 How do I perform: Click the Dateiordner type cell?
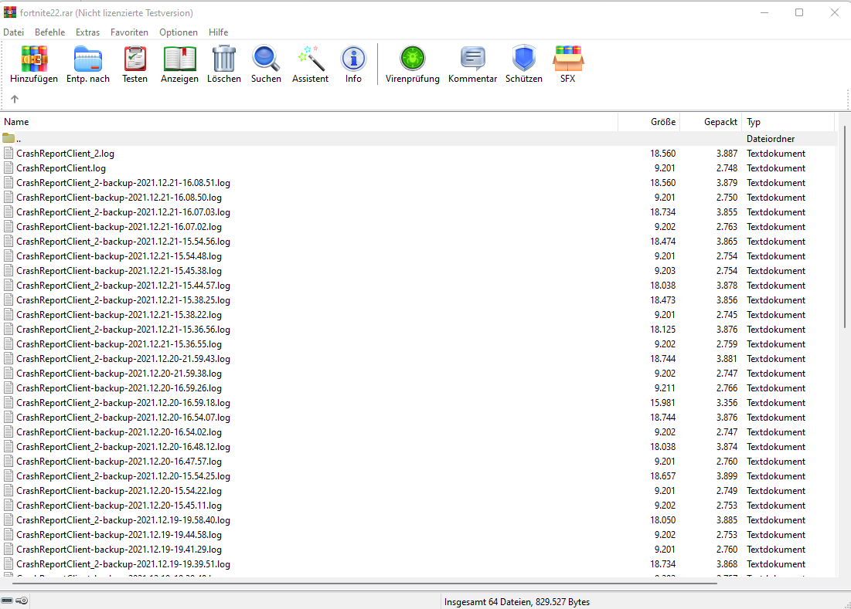tap(770, 138)
